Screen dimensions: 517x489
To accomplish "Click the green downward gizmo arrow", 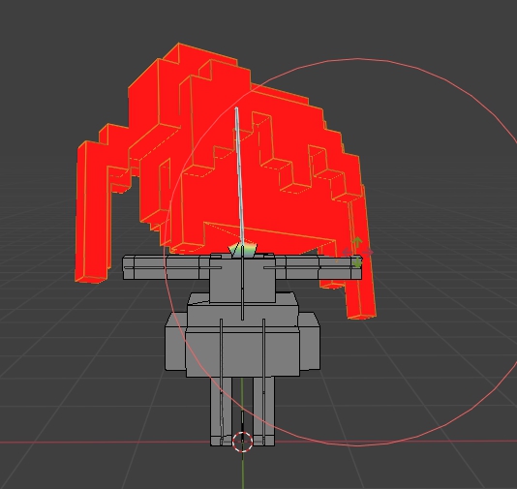I will 357,262.
